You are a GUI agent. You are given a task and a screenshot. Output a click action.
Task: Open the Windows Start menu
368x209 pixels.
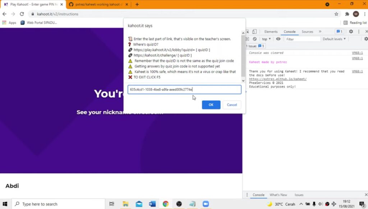(x=5, y=204)
